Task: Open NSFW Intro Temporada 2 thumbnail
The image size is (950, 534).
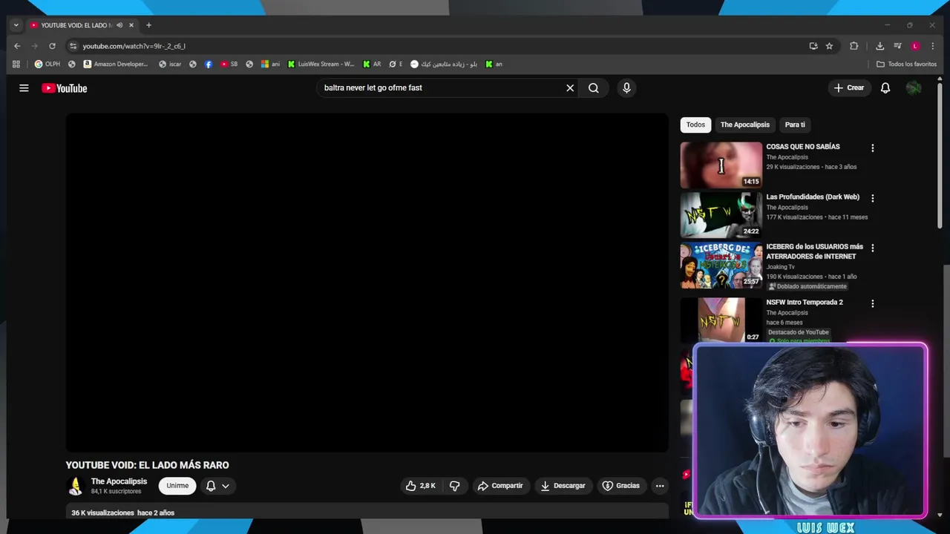Action: [721, 320]
